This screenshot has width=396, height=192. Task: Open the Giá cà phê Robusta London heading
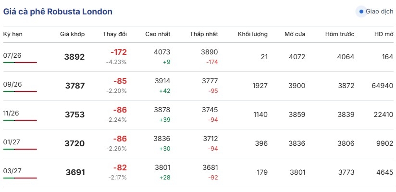pyautogui.click(x=58, y=12)
